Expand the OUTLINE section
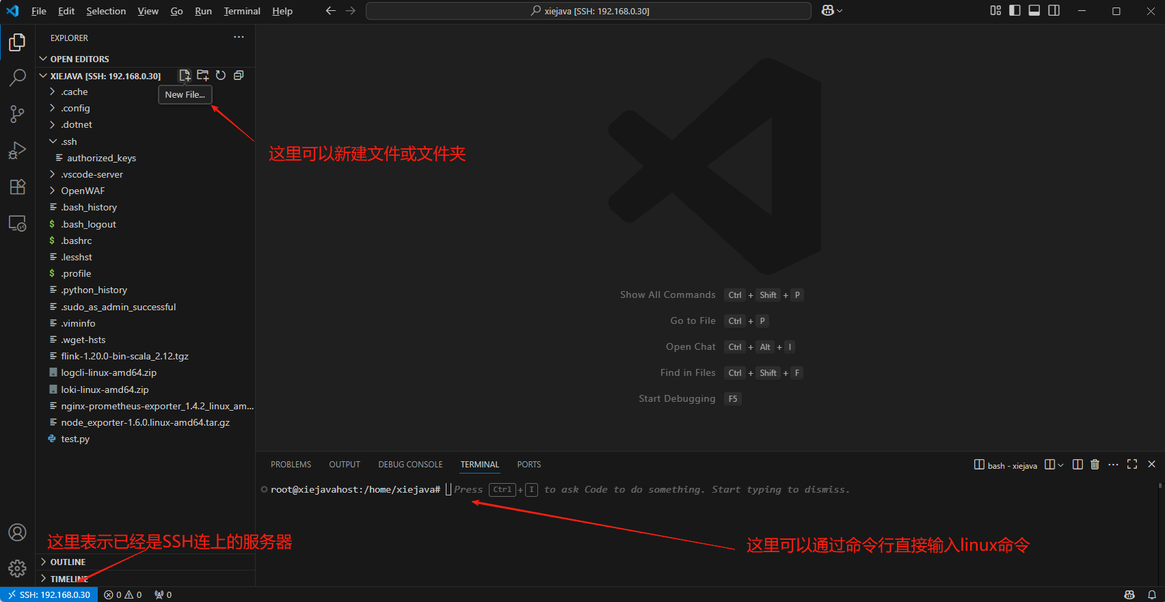Image resolution: width=1165 pixels, height=602 pixels. click(68, 562)
